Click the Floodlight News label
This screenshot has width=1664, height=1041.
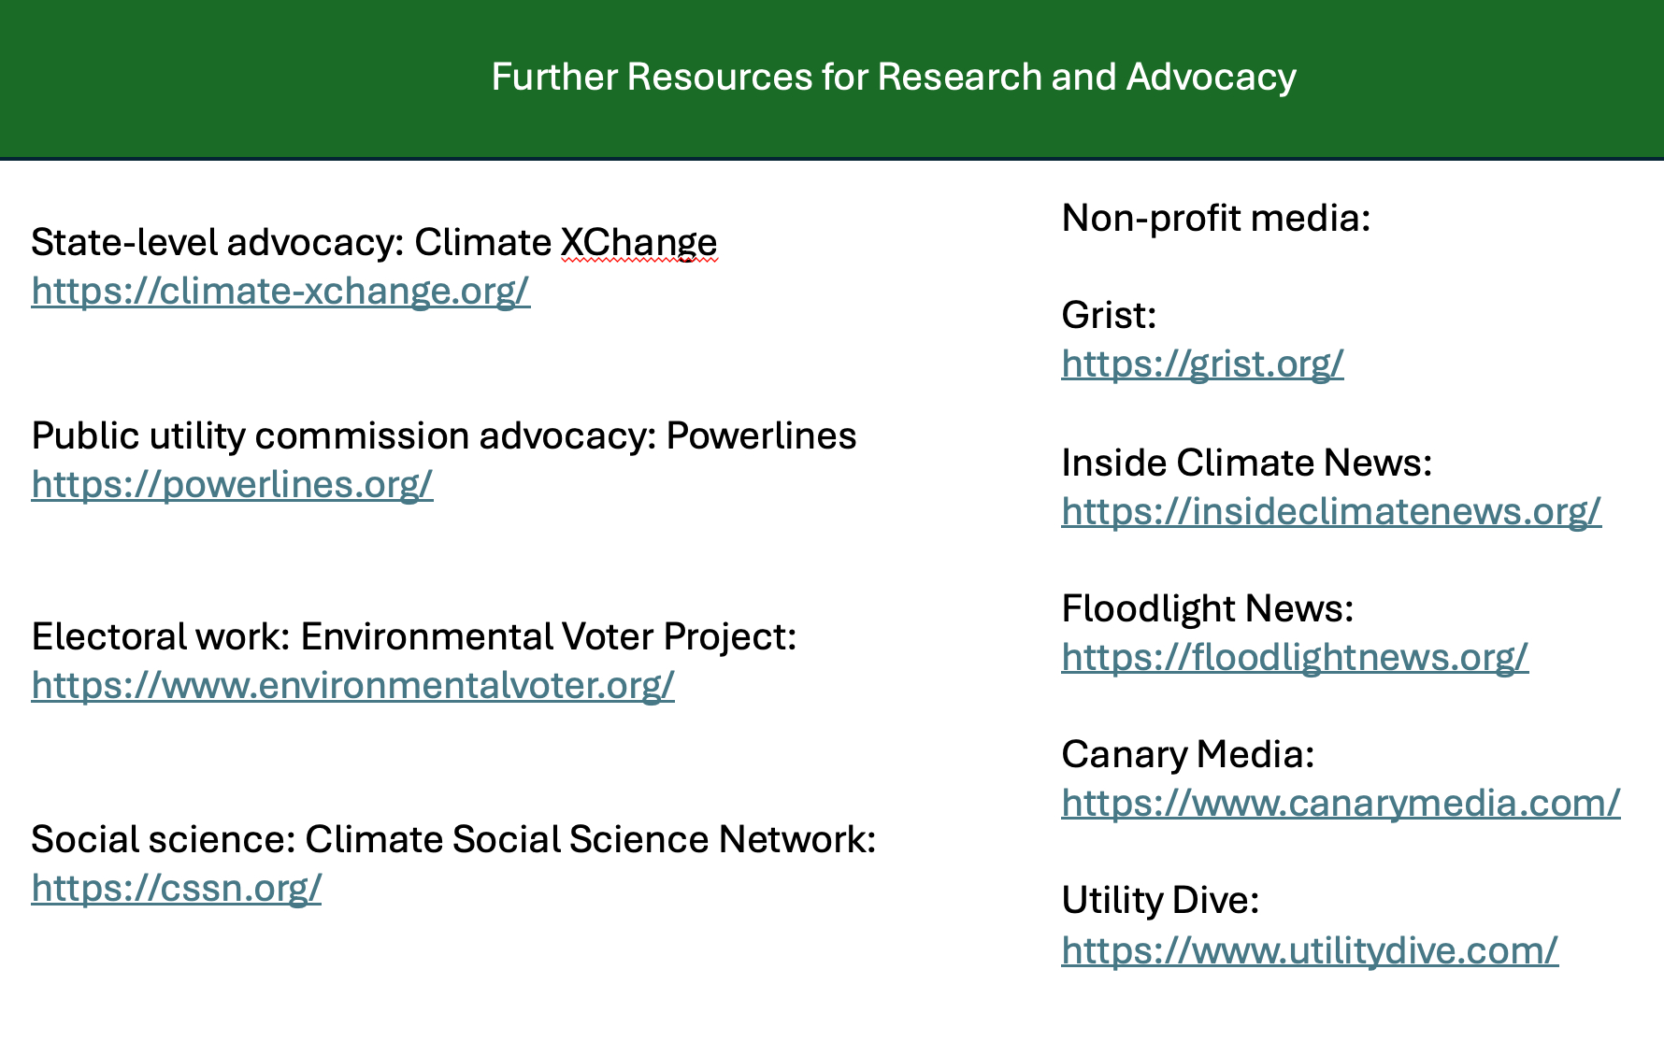coord(1207,609)
